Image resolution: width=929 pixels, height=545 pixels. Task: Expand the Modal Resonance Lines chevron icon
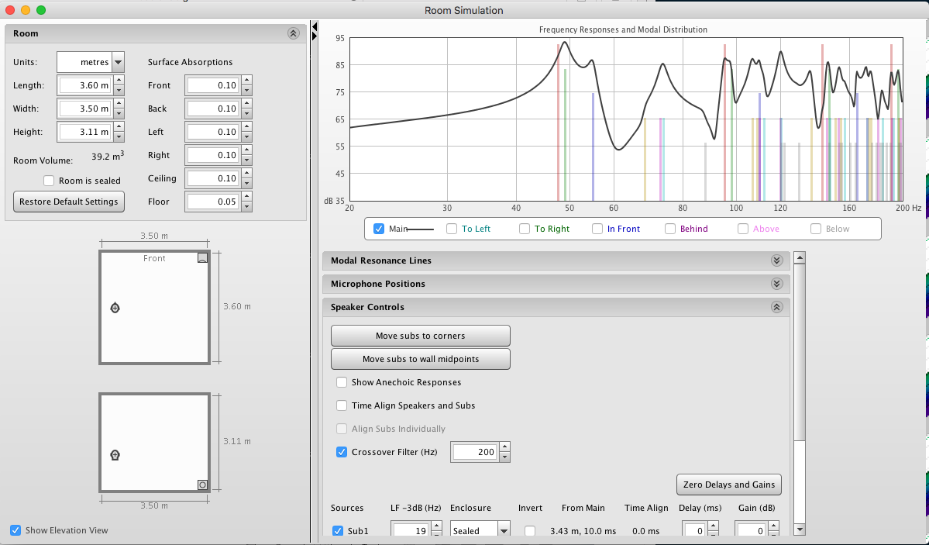pos(776,260)
